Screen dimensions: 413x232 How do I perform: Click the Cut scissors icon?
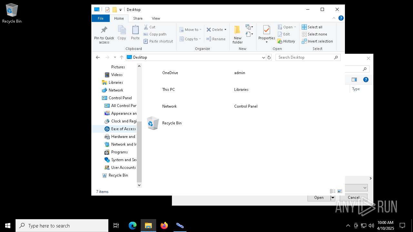[x=146, y=27]
